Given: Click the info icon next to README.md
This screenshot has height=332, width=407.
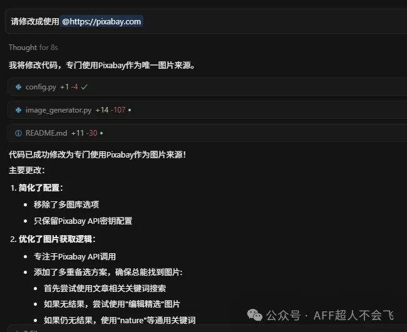Looking at the screenshot, I should point(18,133).
